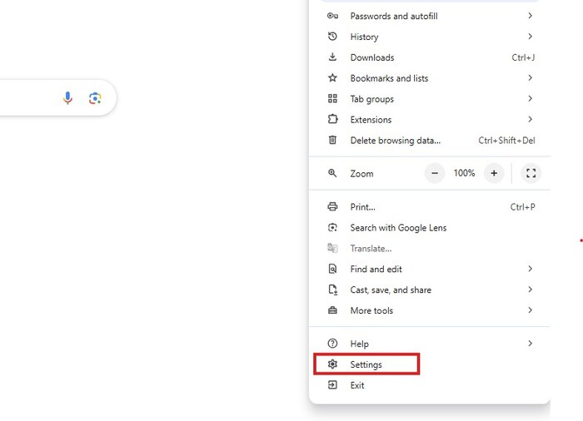Open Bookmarks and lists menu item
583x421 pixels.
click(430, 77)
